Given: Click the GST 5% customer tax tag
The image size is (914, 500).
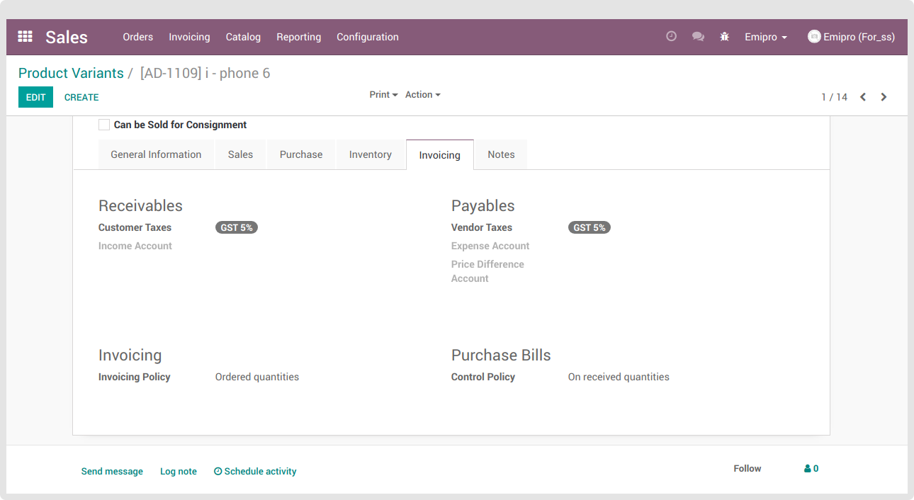Looking at the screenshot, I should click(237, 227).
